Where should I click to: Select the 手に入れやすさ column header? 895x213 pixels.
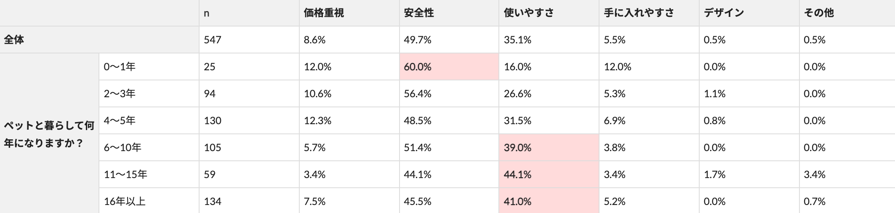point(639,13)
